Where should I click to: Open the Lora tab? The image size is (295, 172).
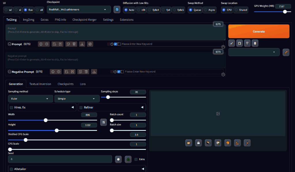(x=82, y=84)
